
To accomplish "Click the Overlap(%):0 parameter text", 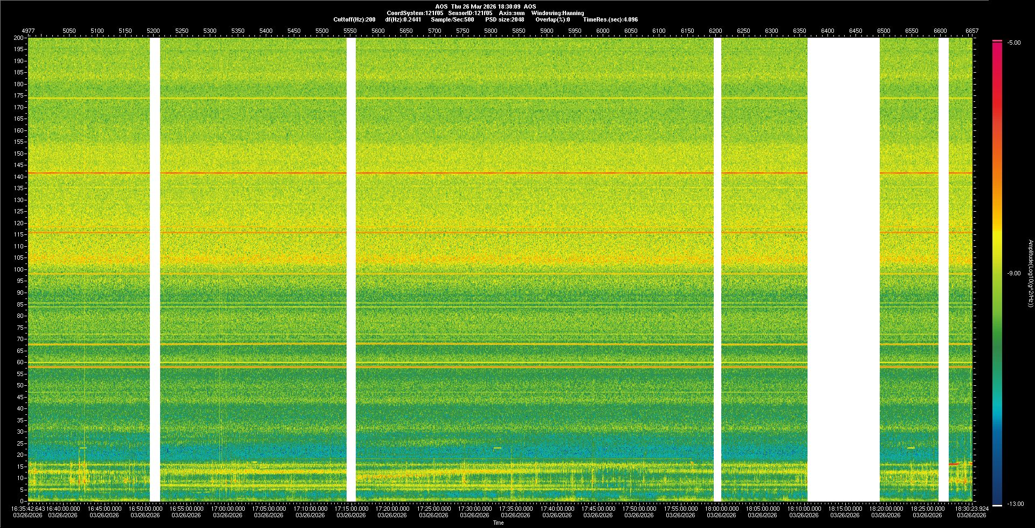I will (553, 19).
